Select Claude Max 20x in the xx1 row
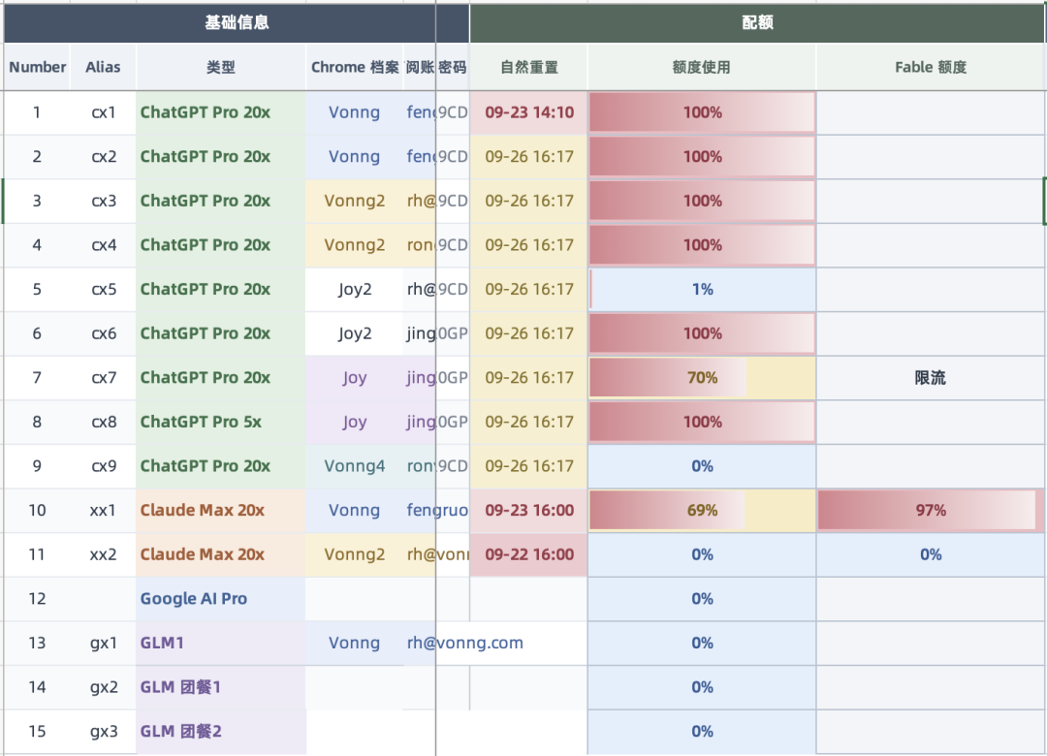Screen dimensions: 1047x756 [221, 510]
